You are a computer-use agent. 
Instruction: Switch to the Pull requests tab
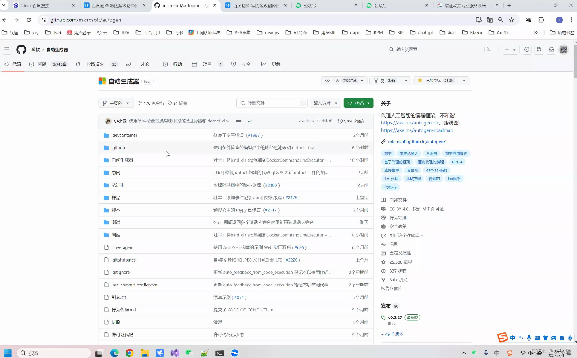[97, 64]
